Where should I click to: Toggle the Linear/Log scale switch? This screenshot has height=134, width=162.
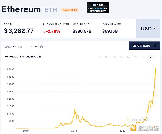[x=15, y=47]
